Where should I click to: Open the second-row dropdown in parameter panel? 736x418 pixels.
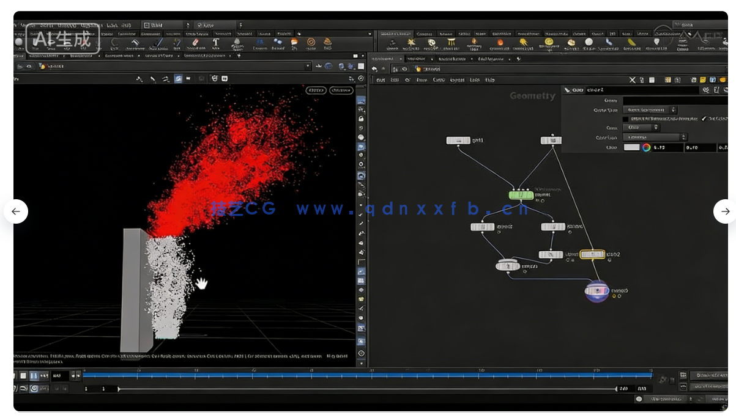(650, 110)
